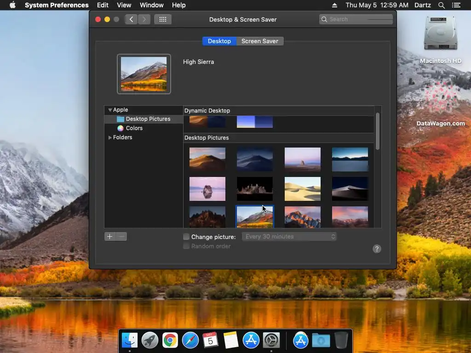Viewport: 471px width, 353px height.
Task: Click System Preferences gear in the Dock
Action: 271,341
